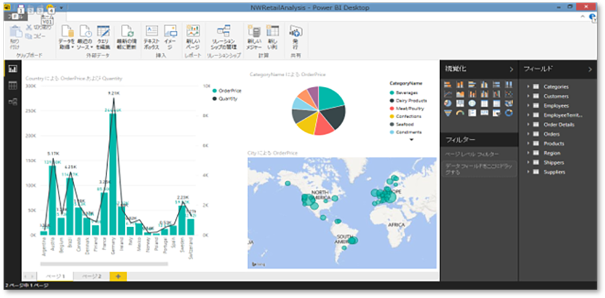Collapse the Fields (フィールド) pane
605x298 pixels.
[x=590, y=70]
